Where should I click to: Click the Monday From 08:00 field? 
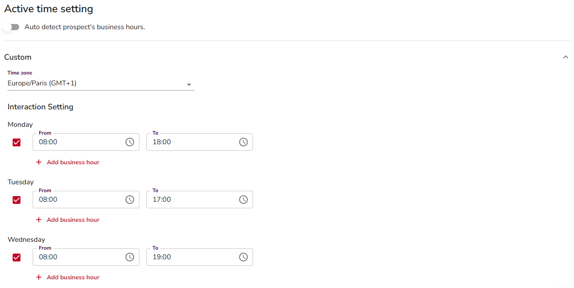[x=78, y=142]
